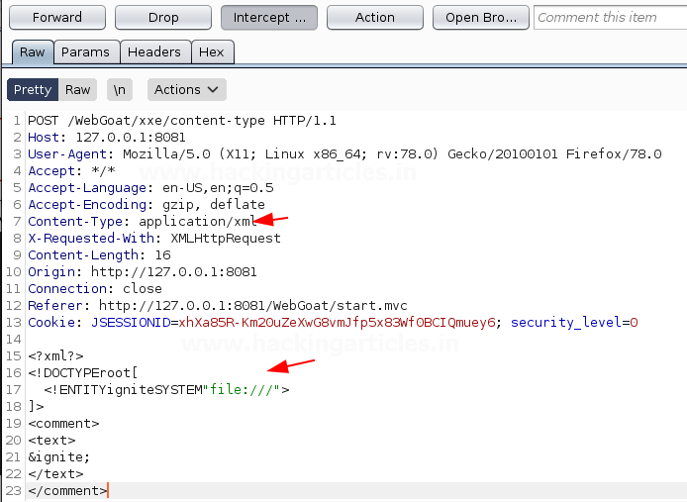This screenshot has height=502, width=687.
Task: Click the Referer URL ending start.mvc
Action: (252, 306)
